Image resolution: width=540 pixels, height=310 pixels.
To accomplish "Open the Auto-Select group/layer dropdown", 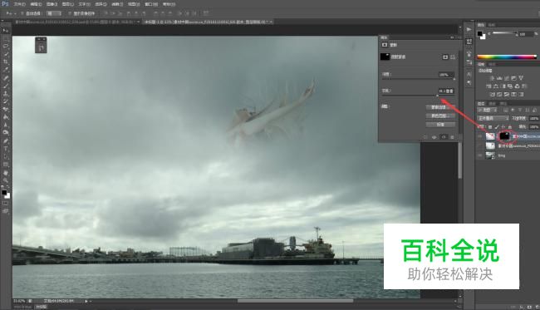I will pos(54,13).
